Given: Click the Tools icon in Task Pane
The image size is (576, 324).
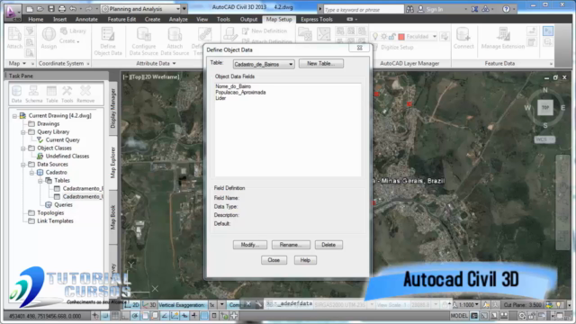Looking at the screenshot, I should click(x=67, y=94).
